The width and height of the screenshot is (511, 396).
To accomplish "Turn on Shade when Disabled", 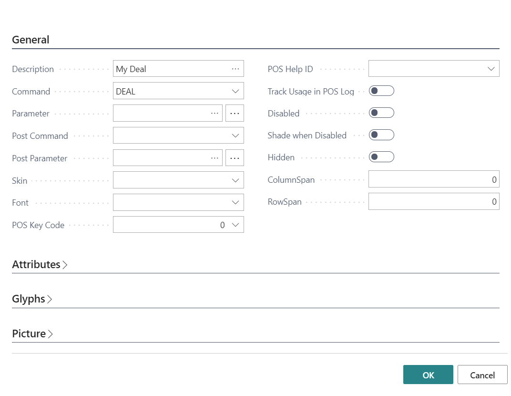I will click(381, 135).
